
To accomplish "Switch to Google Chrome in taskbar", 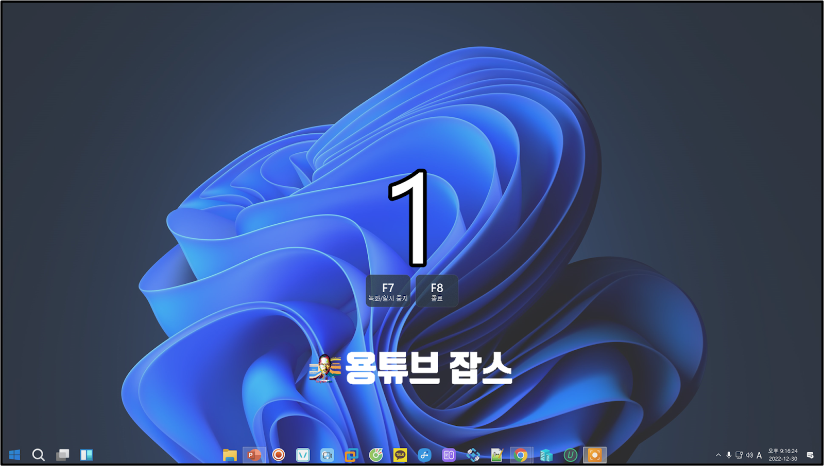I will [521, 455].
